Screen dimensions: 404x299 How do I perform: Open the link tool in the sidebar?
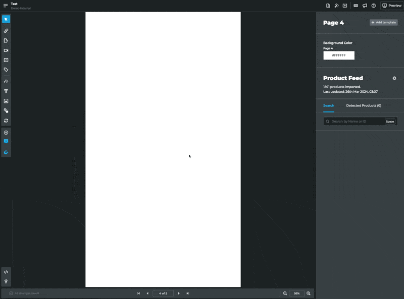pyautogui.click(x=6, y=31)
